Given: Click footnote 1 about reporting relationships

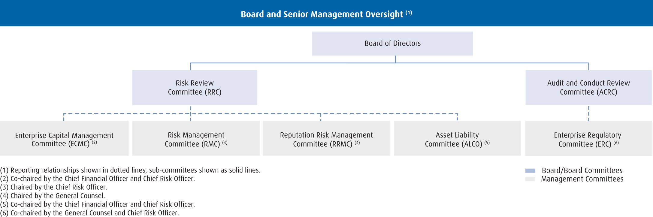Looking at the screenshot, I should [x=130, y=170].
